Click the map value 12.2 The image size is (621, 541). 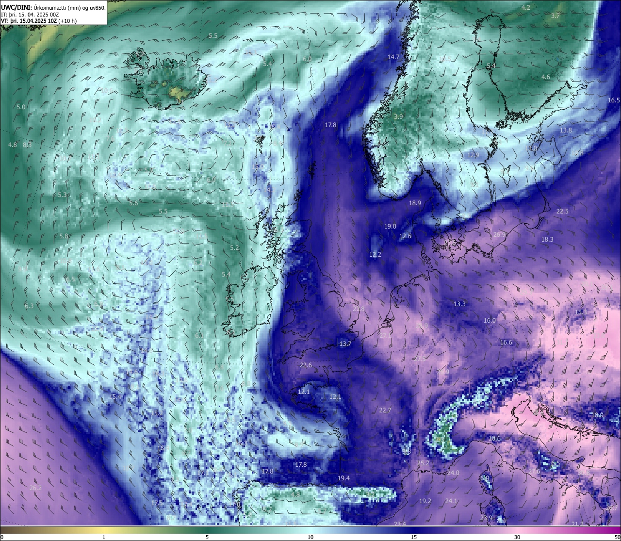pos(375,254)
